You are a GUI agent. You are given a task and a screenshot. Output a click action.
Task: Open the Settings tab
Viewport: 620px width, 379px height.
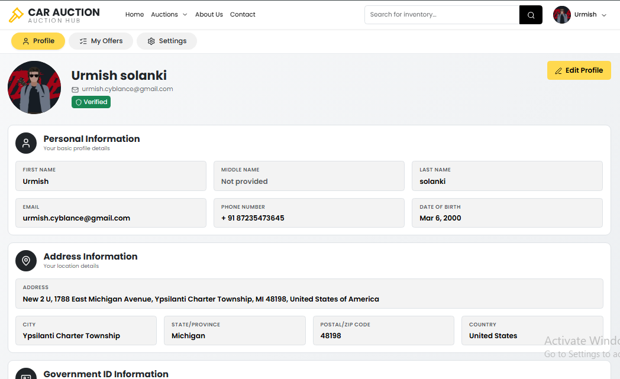[166, 41]
